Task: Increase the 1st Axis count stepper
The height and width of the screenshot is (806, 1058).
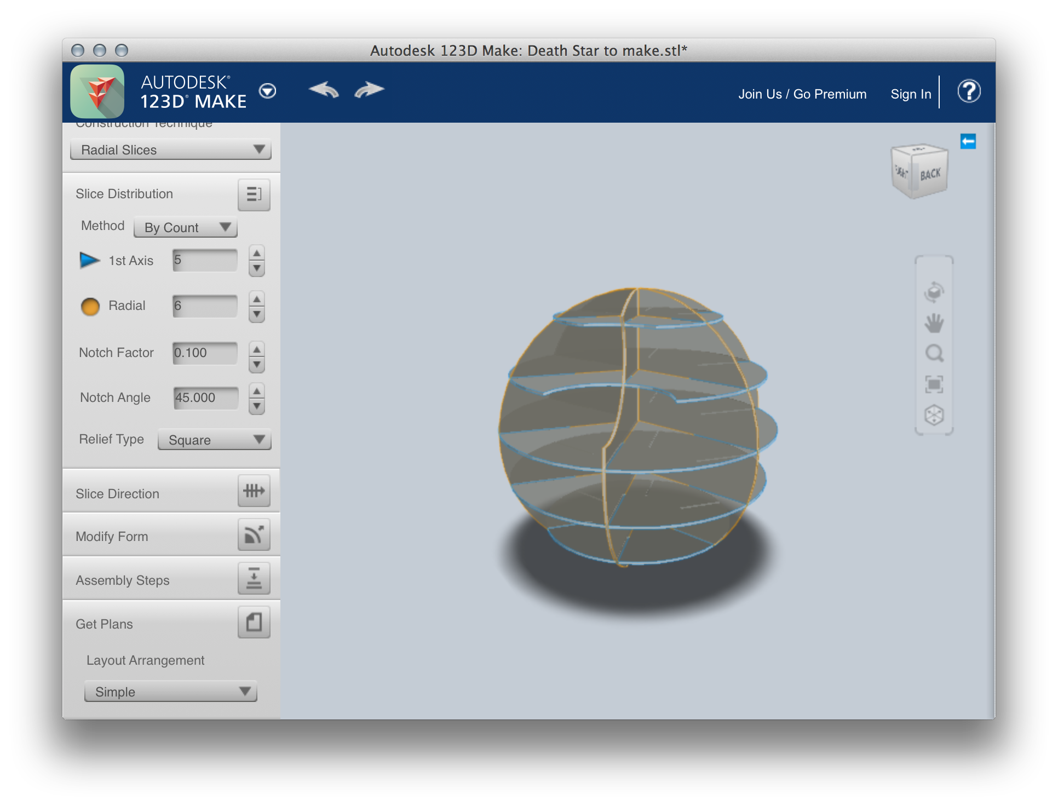Action: pyautogui.click(x=256, y=253)
